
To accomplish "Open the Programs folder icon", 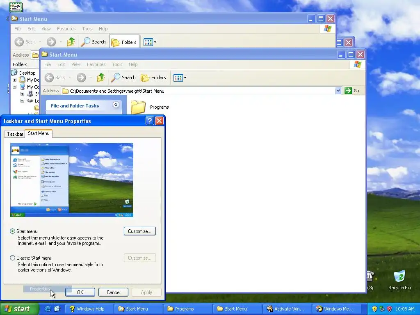I will coord(138,107).
